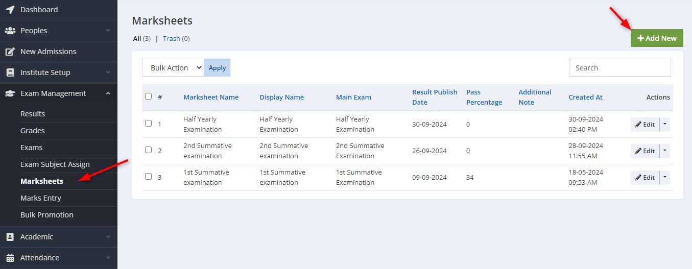
Task: Focus the Search input field
Action: (619, 68)
